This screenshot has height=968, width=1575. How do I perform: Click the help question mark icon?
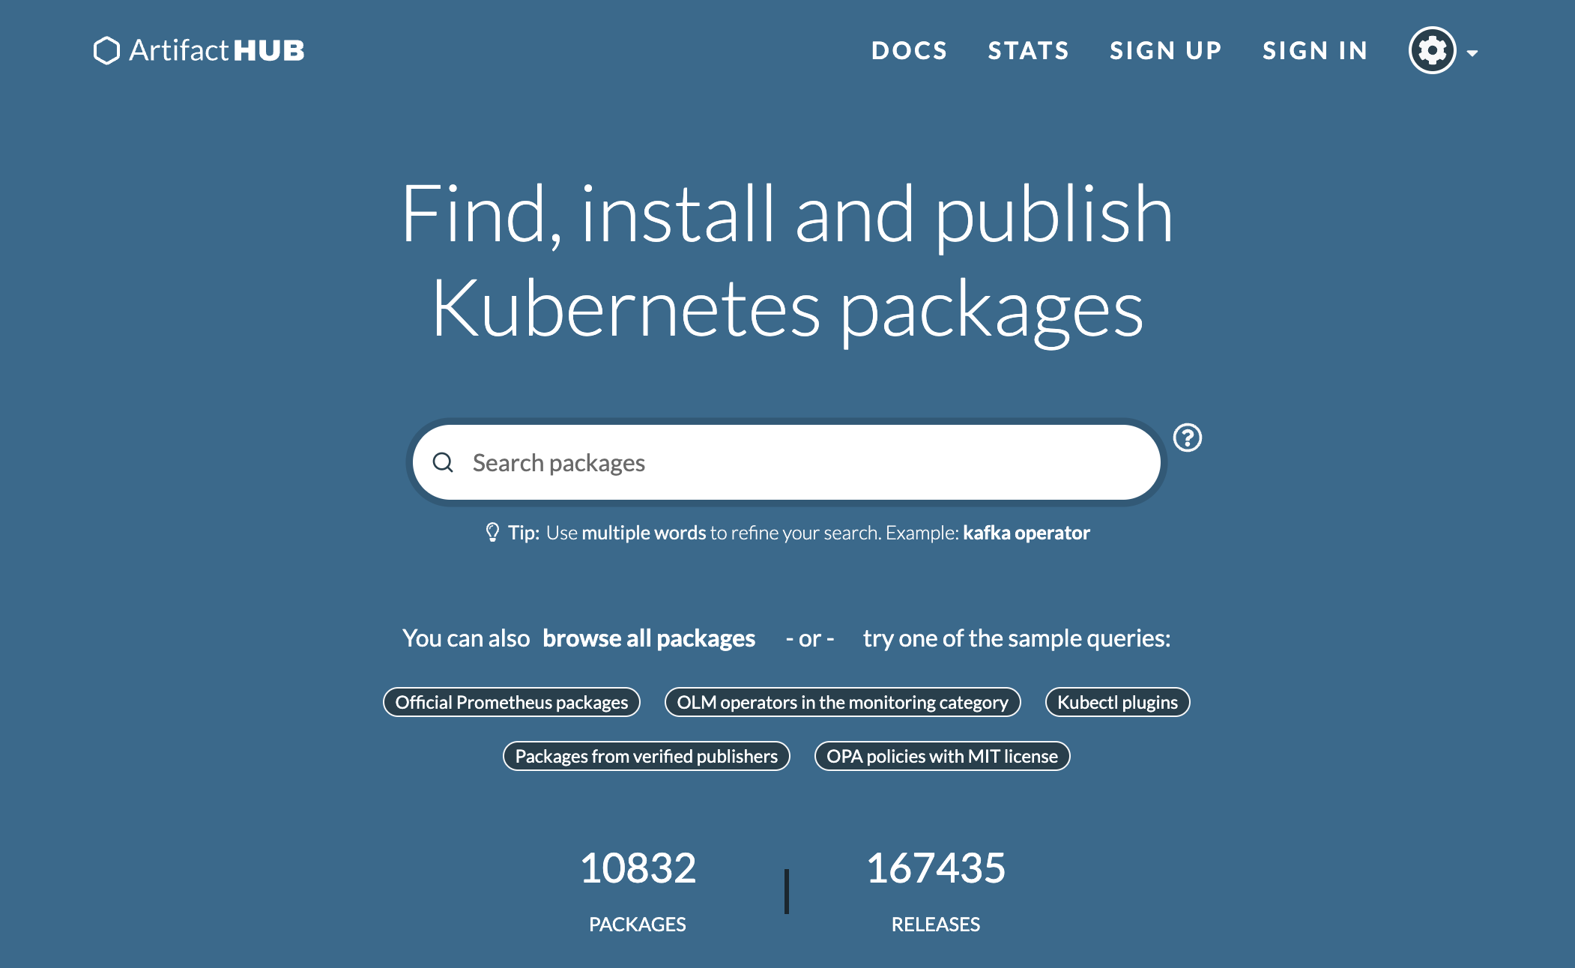pos(1188,438)
